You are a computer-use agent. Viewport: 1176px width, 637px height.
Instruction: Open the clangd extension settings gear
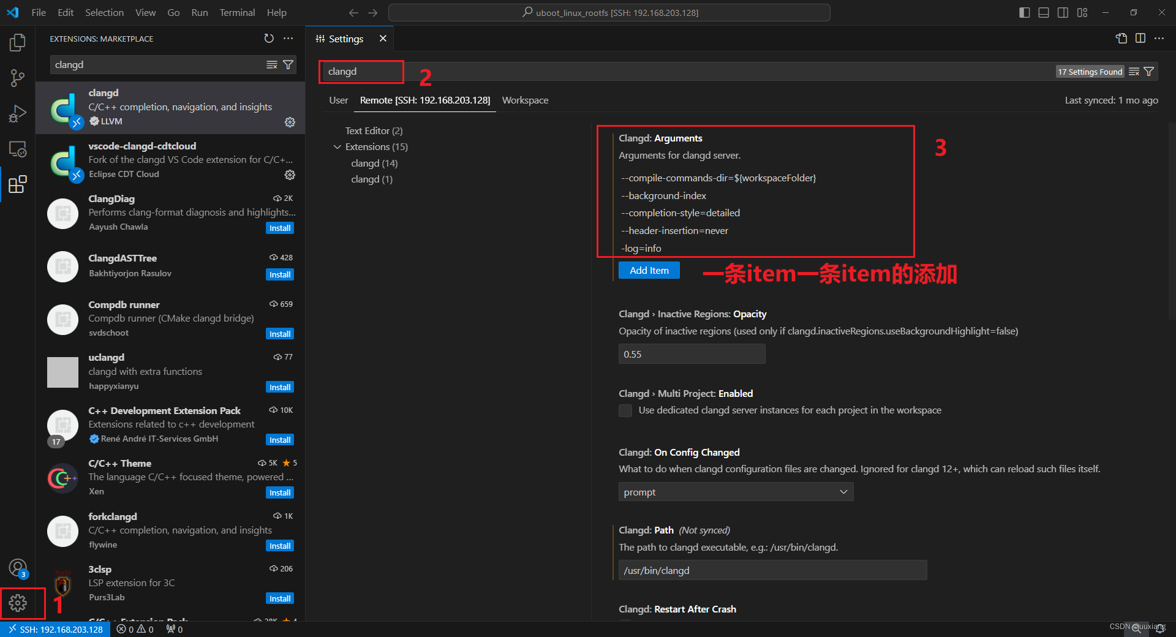pos(289,122)
